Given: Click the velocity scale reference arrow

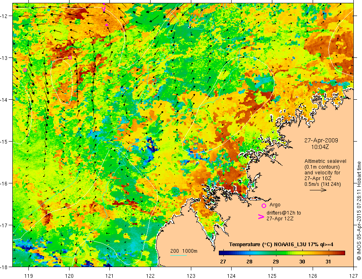Looking at the screenshot, I should 318,190.
